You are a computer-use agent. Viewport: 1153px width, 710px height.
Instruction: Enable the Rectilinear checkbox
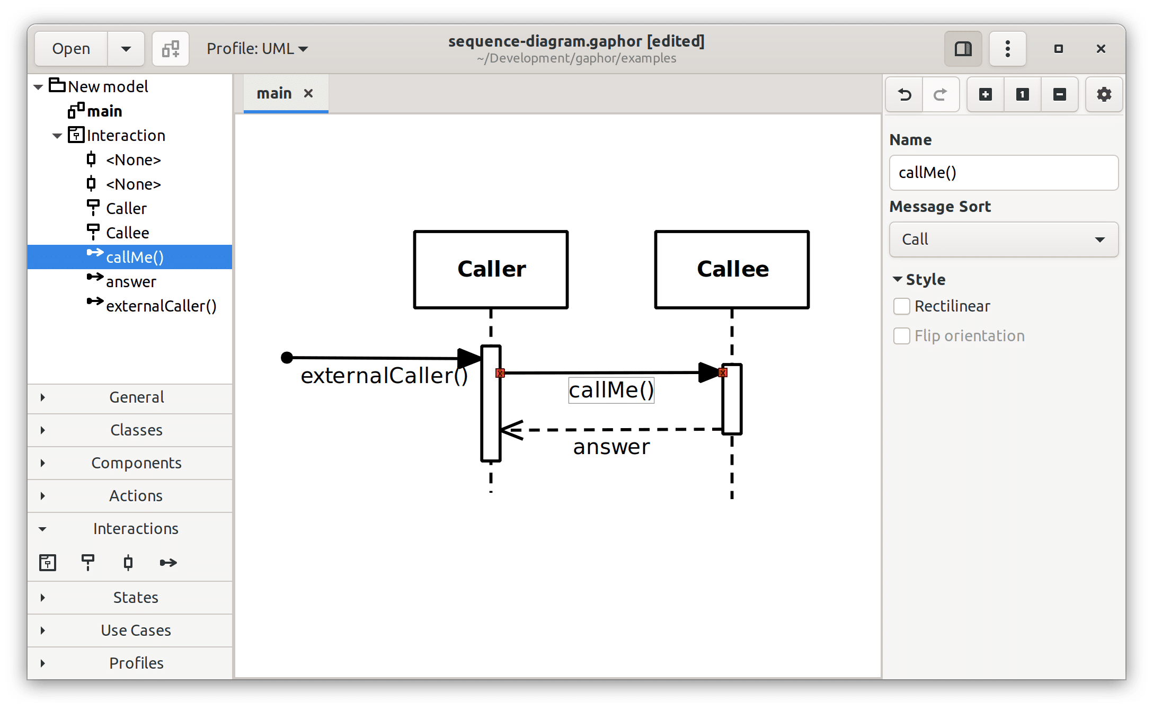pos(901,306)
